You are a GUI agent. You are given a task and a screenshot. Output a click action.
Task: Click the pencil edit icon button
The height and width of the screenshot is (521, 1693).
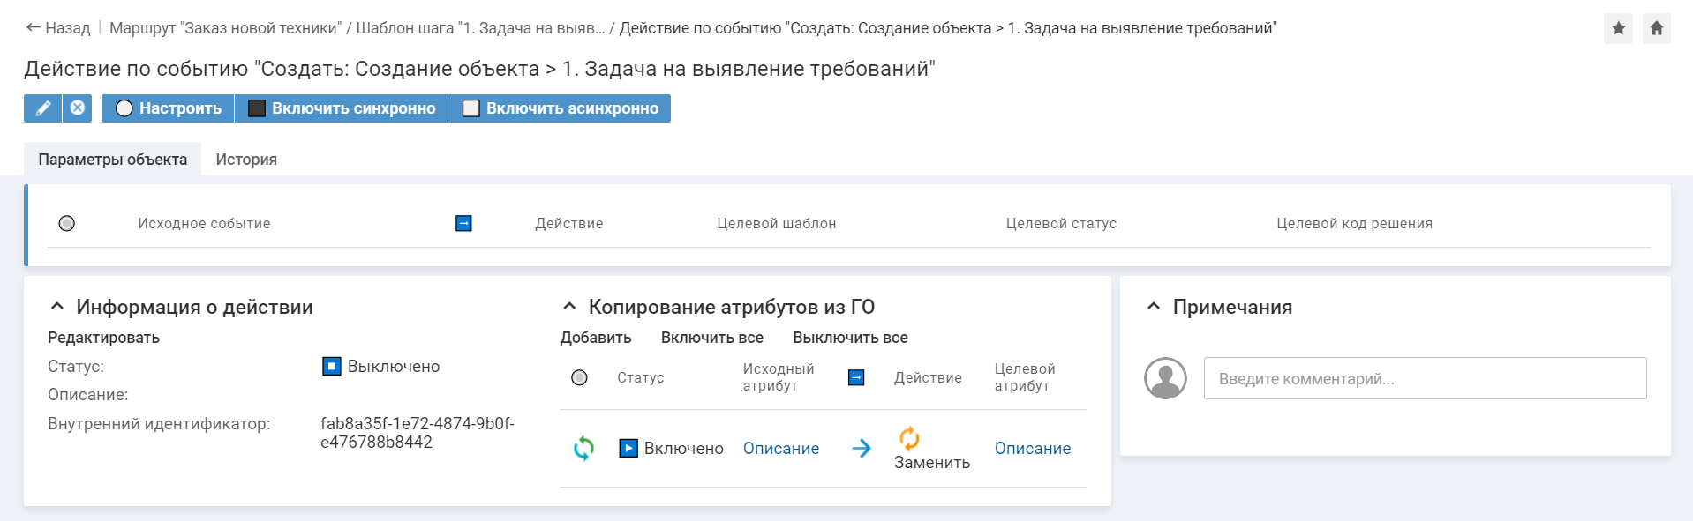pos(42,108)
